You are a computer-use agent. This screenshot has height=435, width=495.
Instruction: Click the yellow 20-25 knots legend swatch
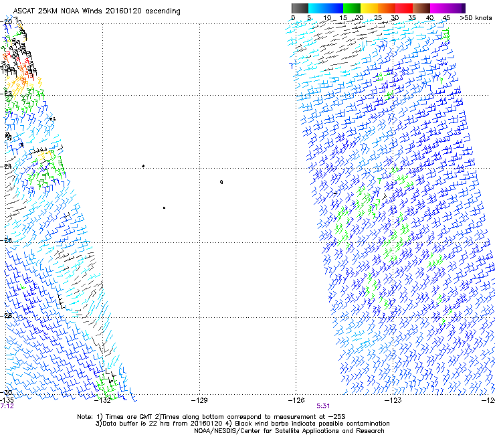pos(369,8)
